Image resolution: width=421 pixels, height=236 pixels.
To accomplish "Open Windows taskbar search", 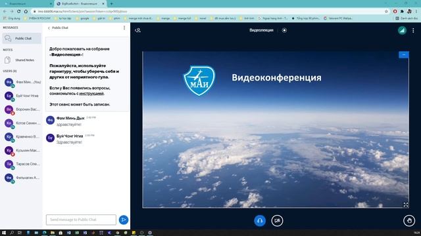I will (x=12, y=233).
